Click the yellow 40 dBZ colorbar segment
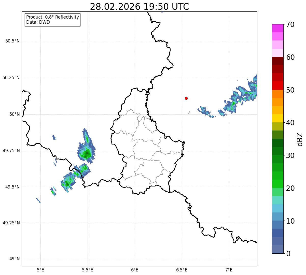Image resolution: width=306 pixels, height=275 pixels. (x=277, y=118)
